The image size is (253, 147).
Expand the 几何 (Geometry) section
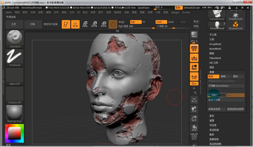pyautogui.click(x=212, y=39)
